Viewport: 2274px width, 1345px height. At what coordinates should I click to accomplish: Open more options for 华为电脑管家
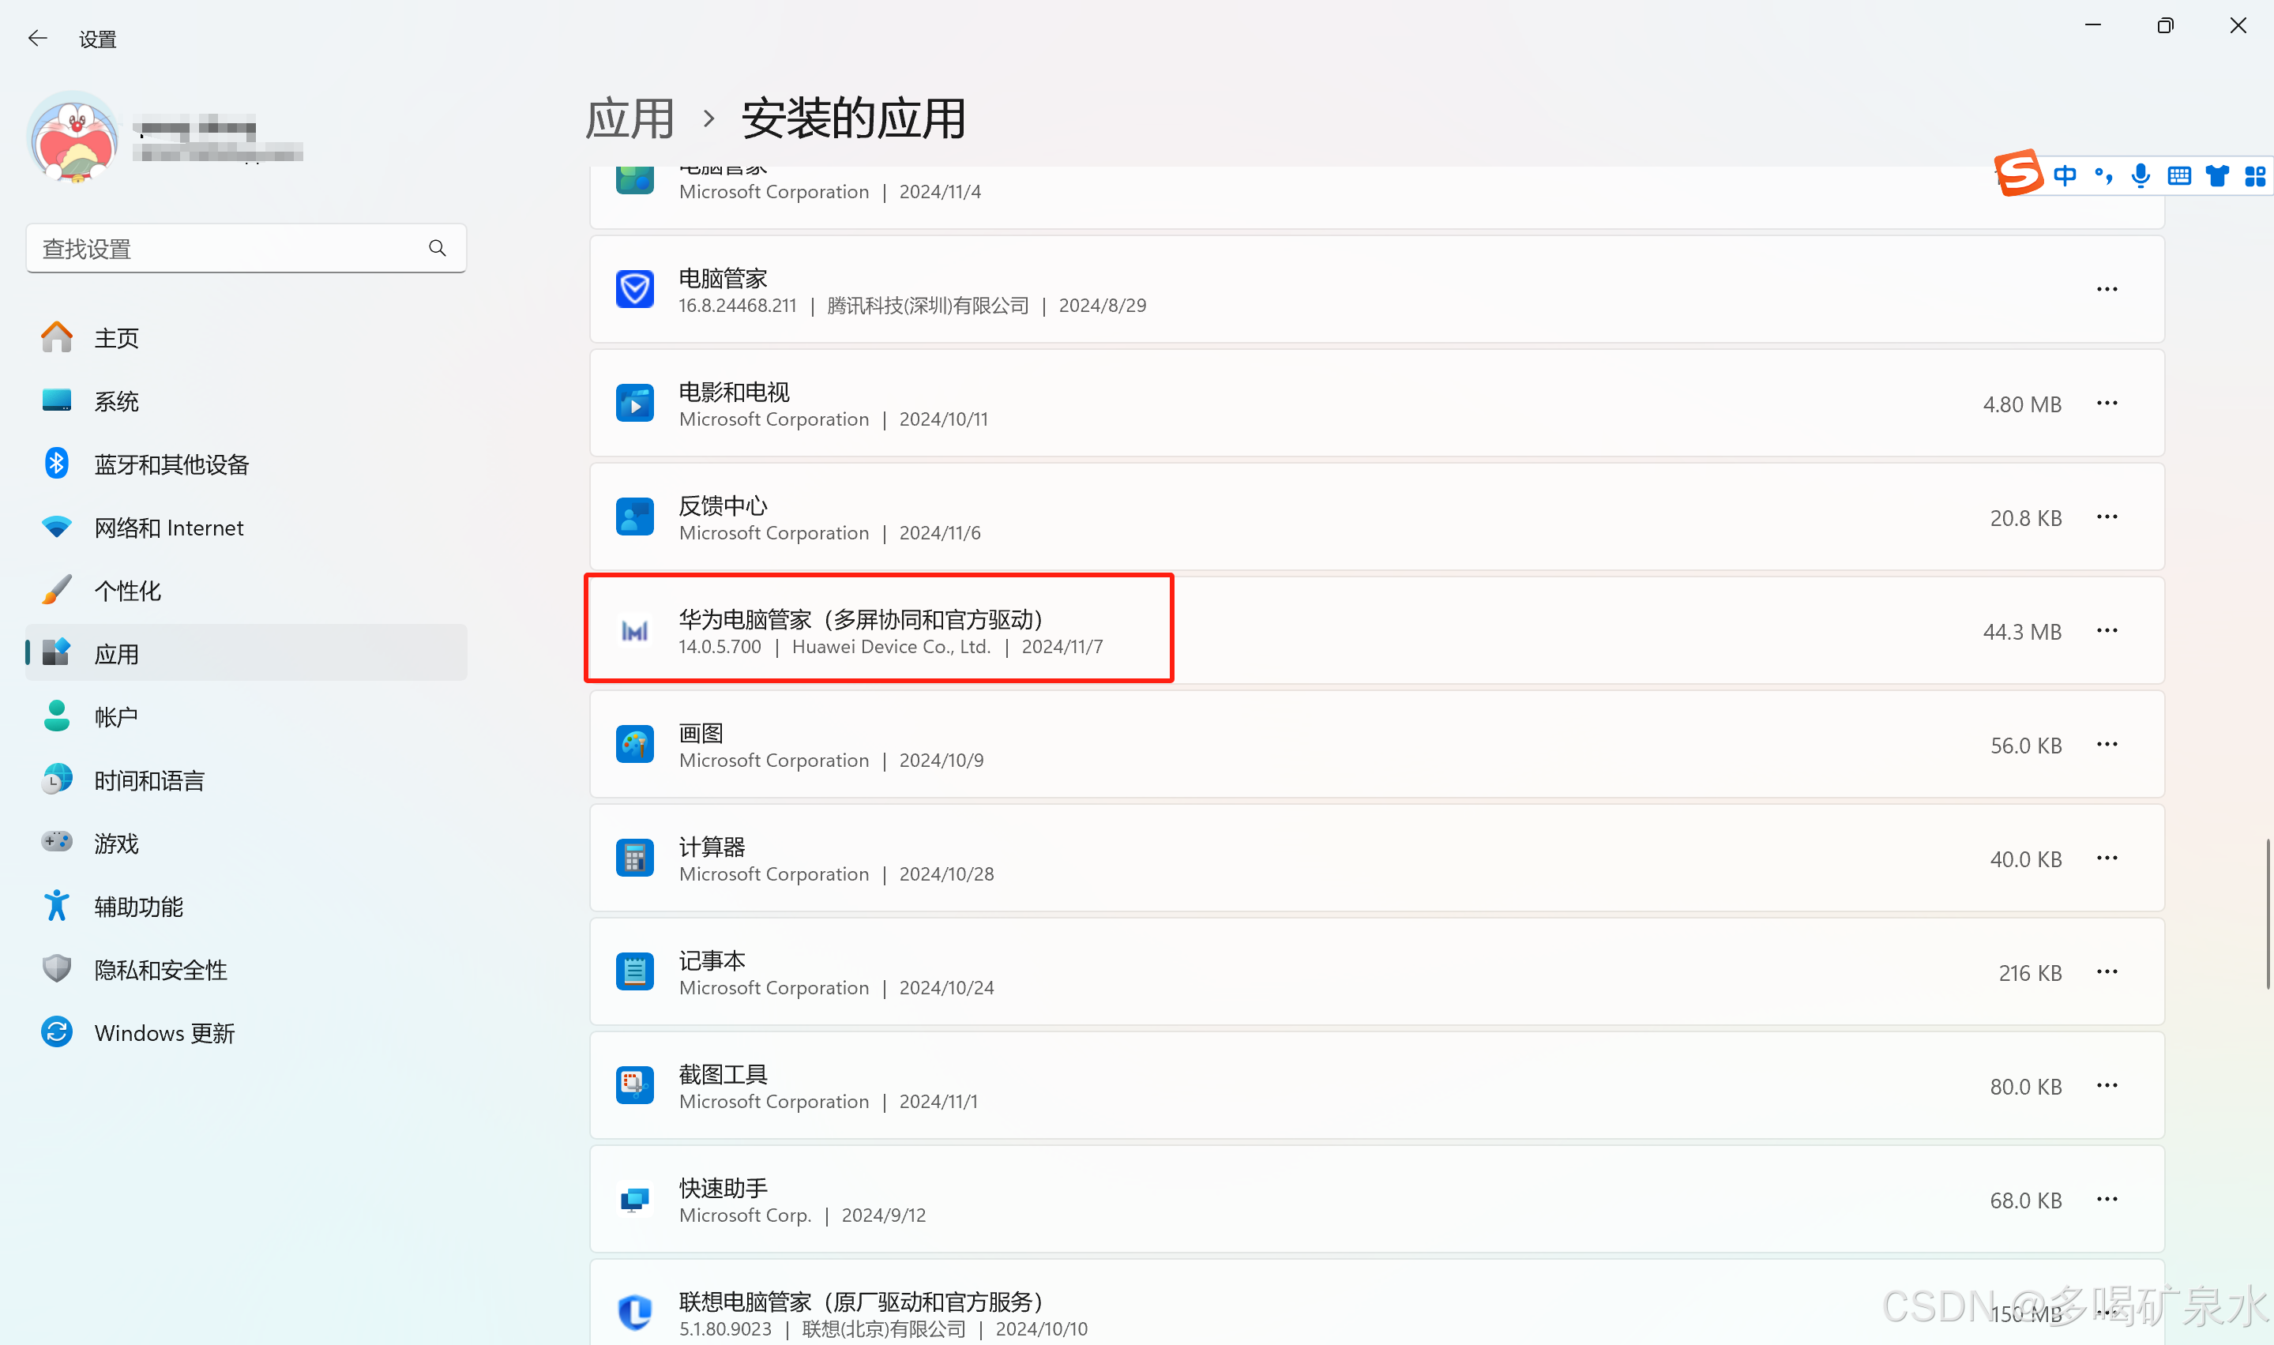(2107, 631)
